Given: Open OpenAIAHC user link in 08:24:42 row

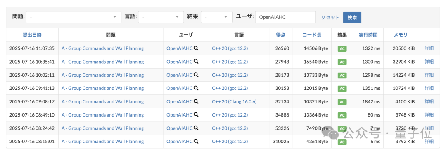Looking at the screenshot, I should 180,128.
